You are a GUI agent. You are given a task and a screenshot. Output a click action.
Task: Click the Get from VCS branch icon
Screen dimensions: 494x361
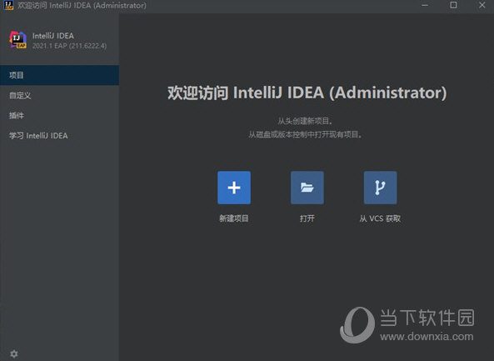(x=380, y=188)
